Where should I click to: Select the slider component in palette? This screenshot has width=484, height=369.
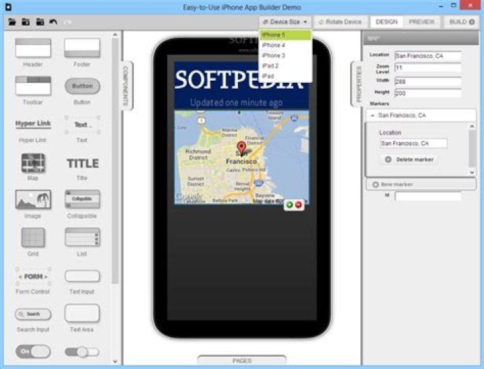point(82,351)
